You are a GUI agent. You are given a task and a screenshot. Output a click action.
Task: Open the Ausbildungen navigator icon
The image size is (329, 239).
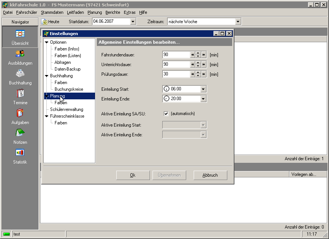pos(20,54)
